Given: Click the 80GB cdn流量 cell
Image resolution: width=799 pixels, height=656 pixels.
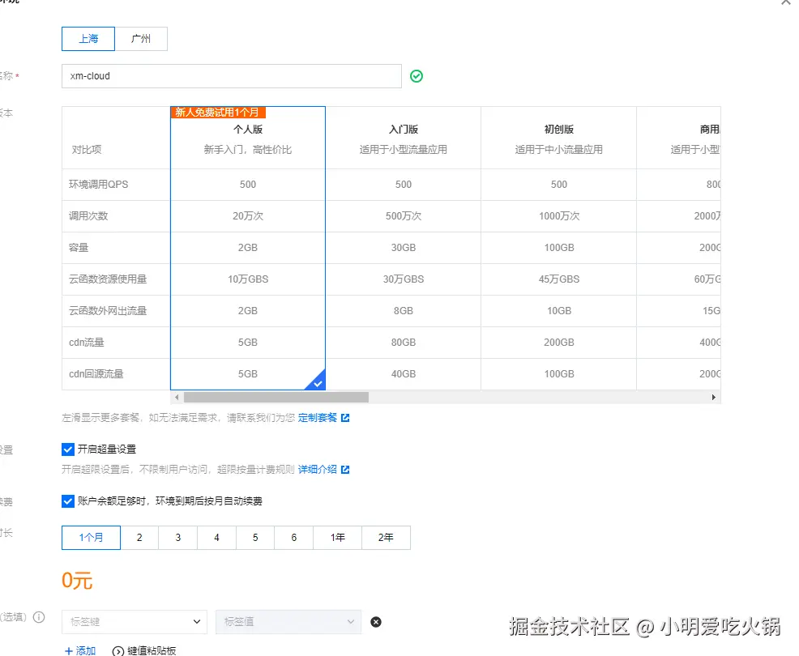Looking at the screenshot, I should tap(403, 343).
